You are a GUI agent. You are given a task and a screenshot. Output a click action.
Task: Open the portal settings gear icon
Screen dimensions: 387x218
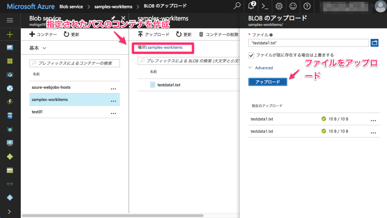(x=279, y=6)
